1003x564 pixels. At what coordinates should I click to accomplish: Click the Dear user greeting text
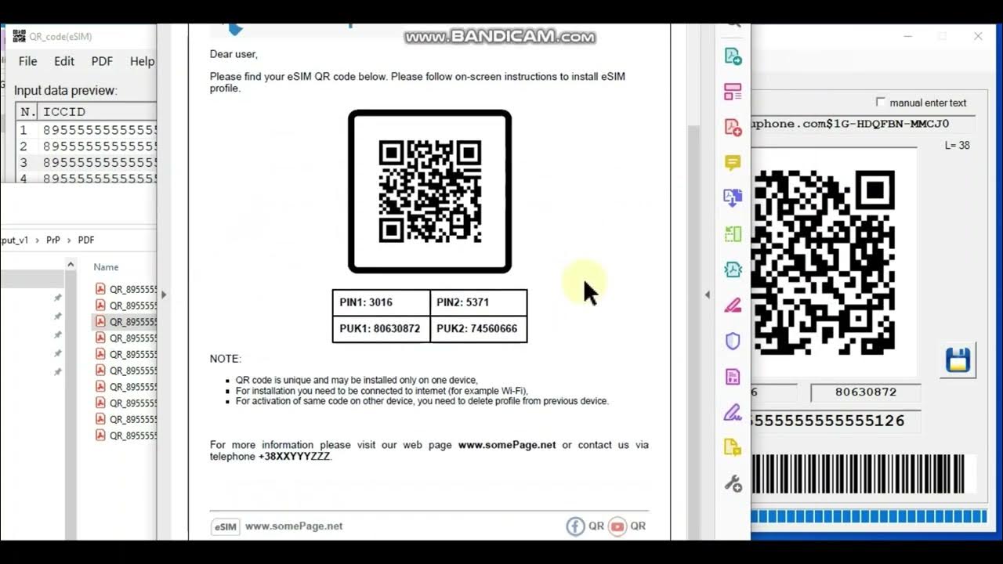(x=234, y=54)
